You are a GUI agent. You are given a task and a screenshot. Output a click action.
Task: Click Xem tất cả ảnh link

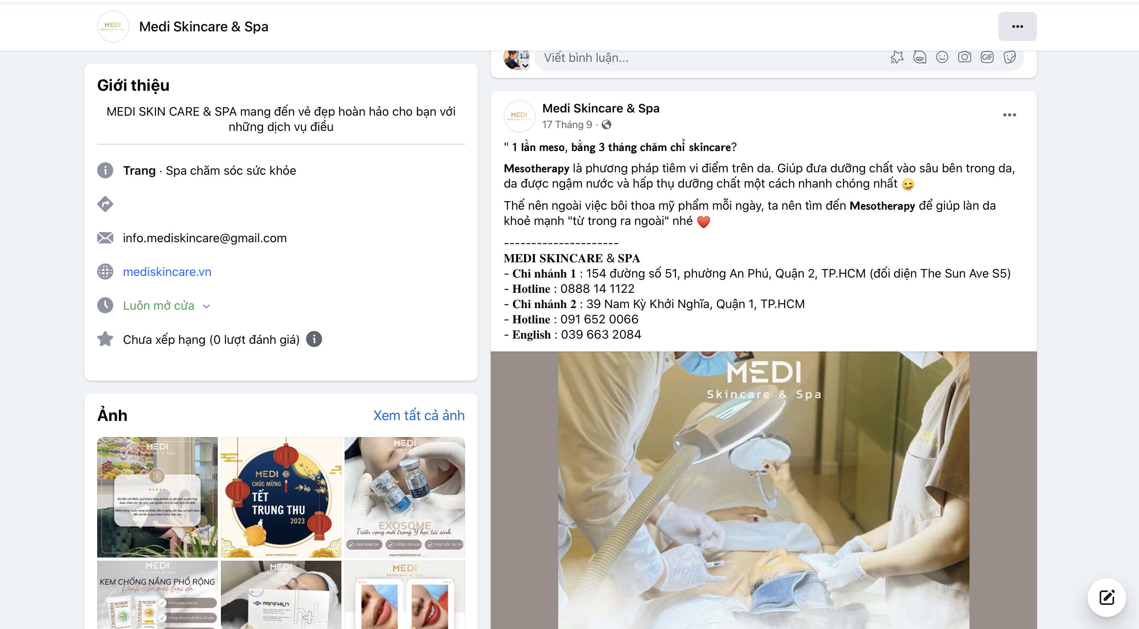[x=418, y=415]
